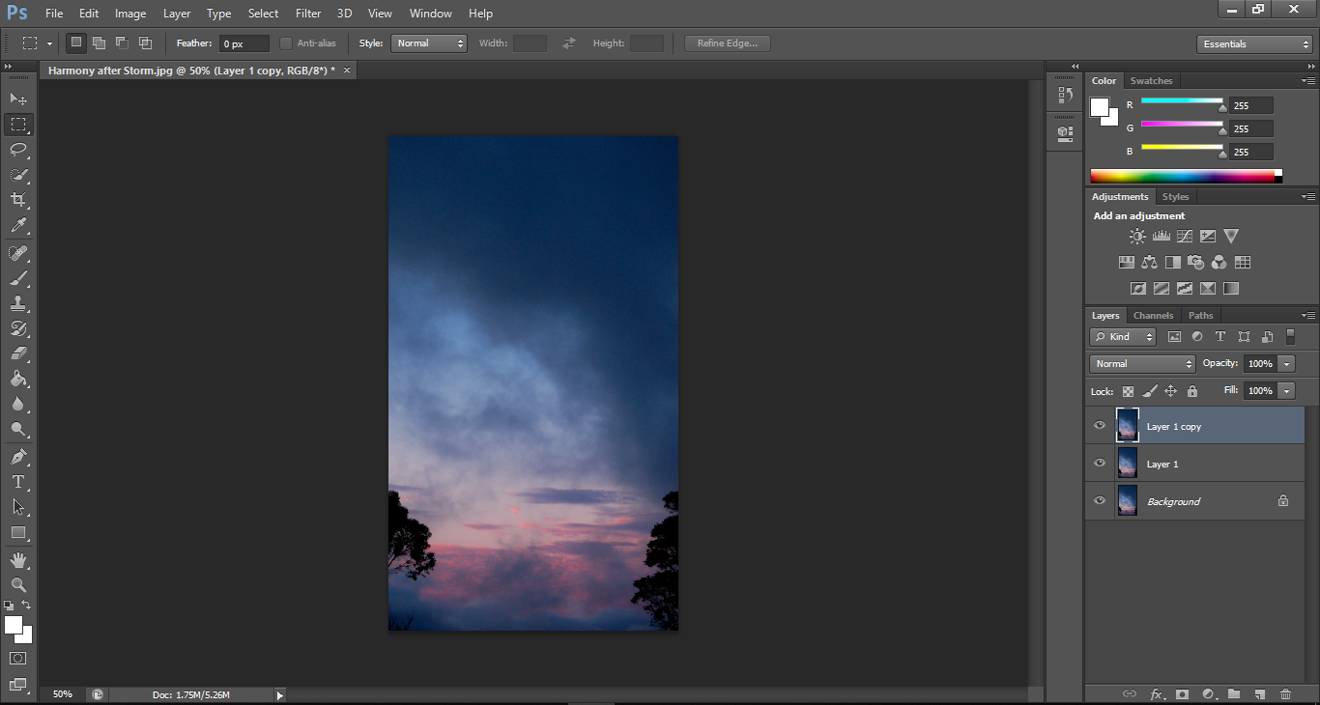Screen dimensions: 1320x705
Task: Enable the Anti-alias checkbox
Action: pos(286,43)
